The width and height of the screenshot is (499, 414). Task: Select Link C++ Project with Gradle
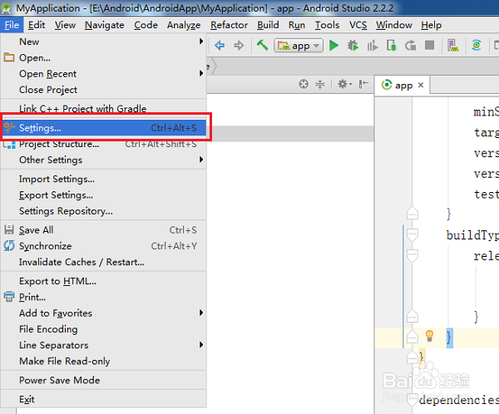click(104, 108)
